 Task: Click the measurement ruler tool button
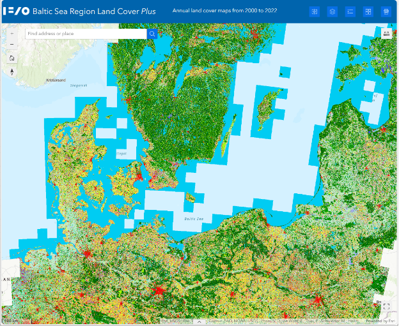[386, 34]
